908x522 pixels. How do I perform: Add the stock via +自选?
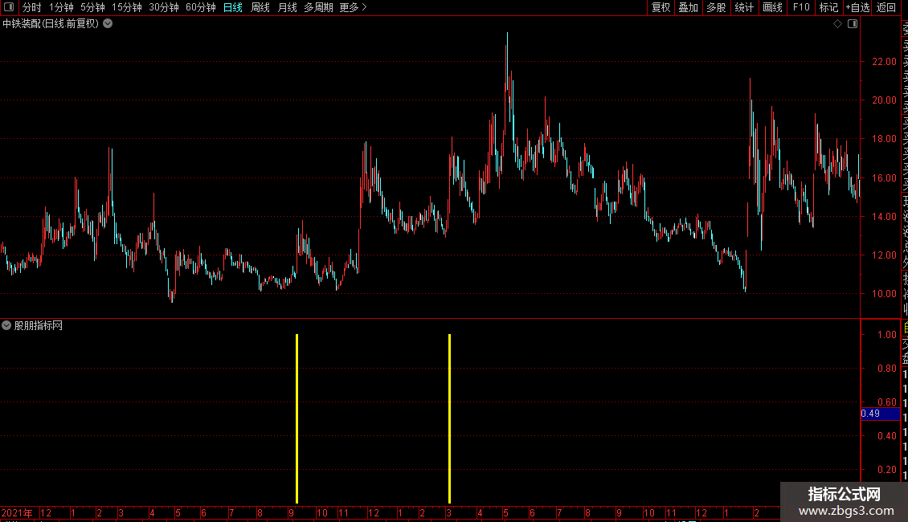tap(857, 7)
